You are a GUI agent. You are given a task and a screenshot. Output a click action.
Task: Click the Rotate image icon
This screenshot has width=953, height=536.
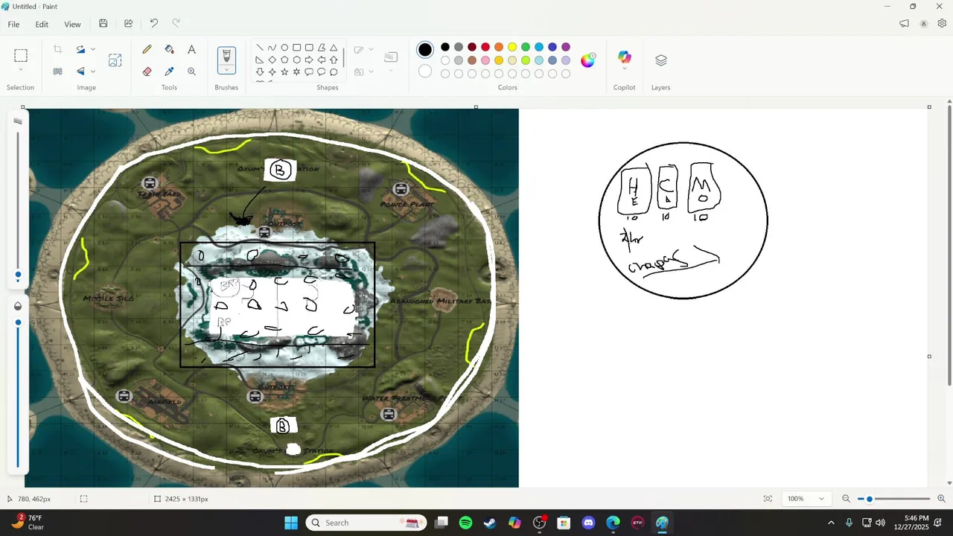tap(80, 49)
